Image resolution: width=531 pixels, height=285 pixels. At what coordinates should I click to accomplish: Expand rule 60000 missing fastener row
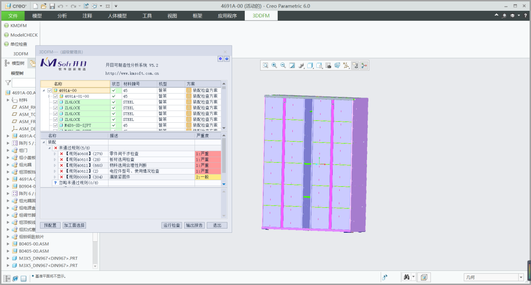click(x=55, y=177)
